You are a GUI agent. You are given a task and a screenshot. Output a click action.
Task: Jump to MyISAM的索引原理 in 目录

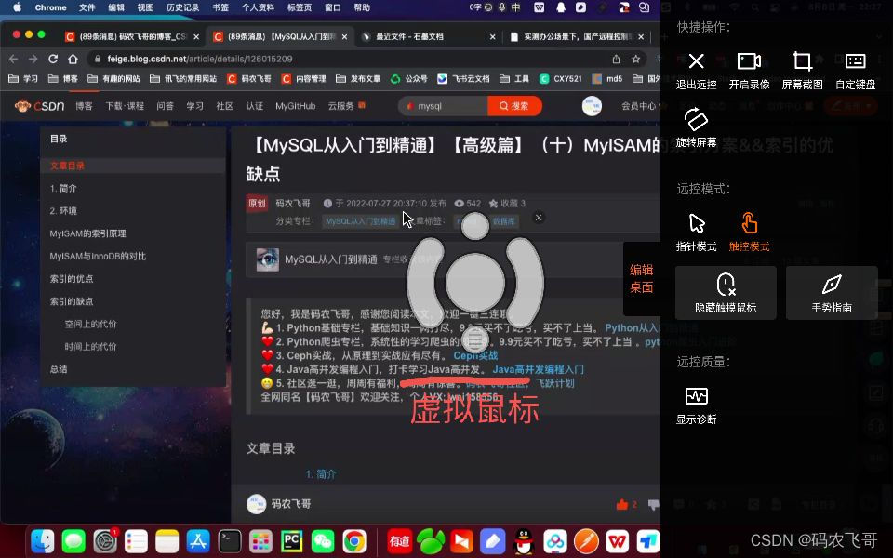(x=87, y=233)
